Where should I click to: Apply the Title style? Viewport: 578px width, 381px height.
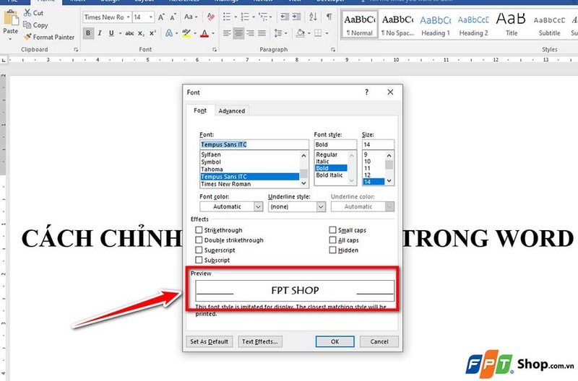(511, 25)
